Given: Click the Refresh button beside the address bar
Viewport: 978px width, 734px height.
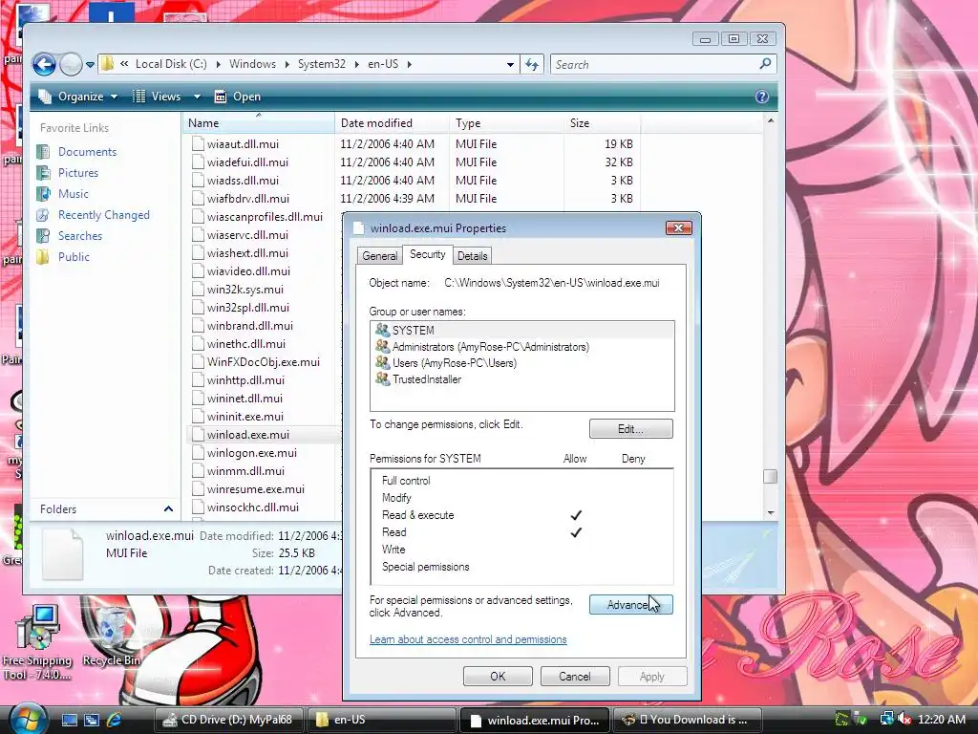Looking at the screenshot, I should click(532, 64).
